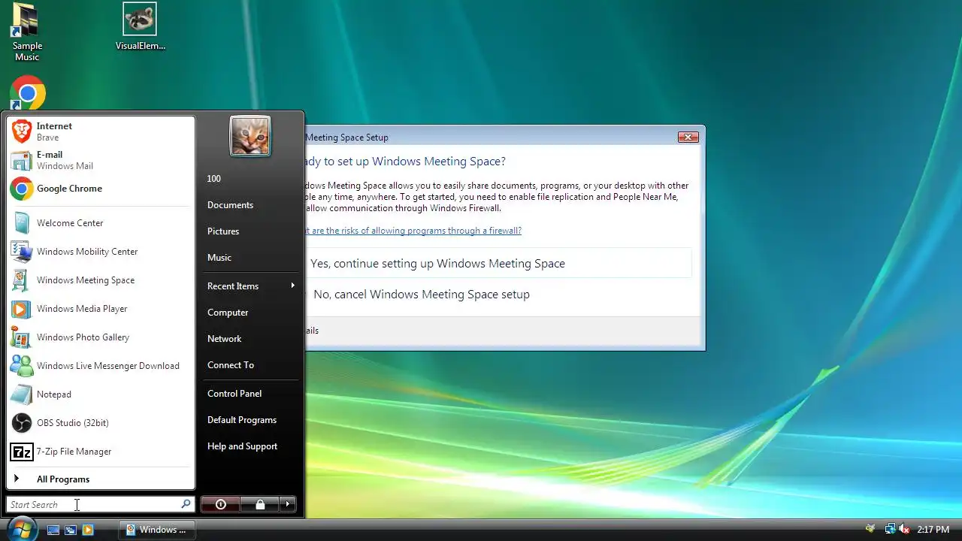
Task: Click the tray icon left of network icon
Action: click(x=870, y=529)
